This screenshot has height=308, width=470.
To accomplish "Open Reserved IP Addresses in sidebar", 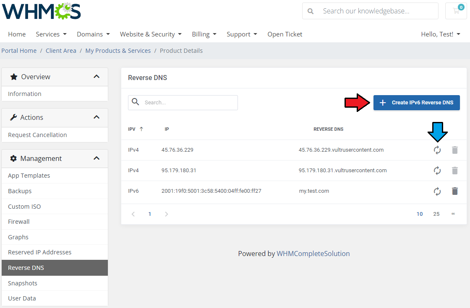I will point(55,252).
